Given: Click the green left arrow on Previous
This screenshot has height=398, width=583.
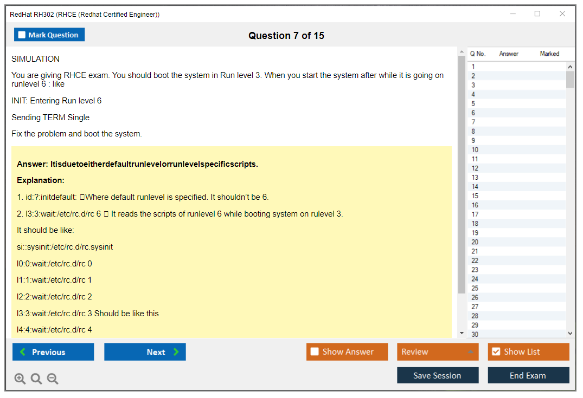Looking at the screenshot, I should [22, 352].
